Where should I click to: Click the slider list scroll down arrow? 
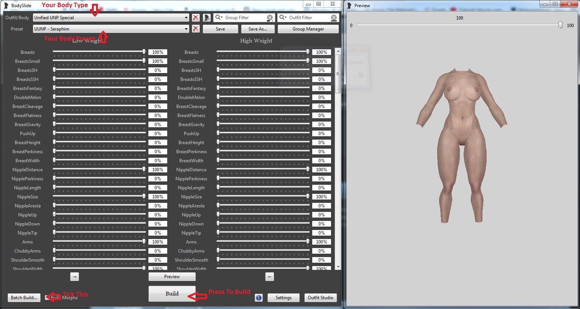(x=338, y=267)
